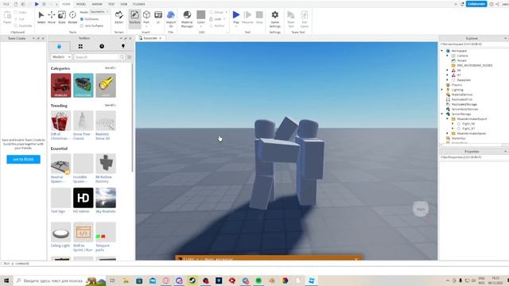Viewport: 509px width, 286px height.
Task: Click the Stop test button
Action: [259, 17]
